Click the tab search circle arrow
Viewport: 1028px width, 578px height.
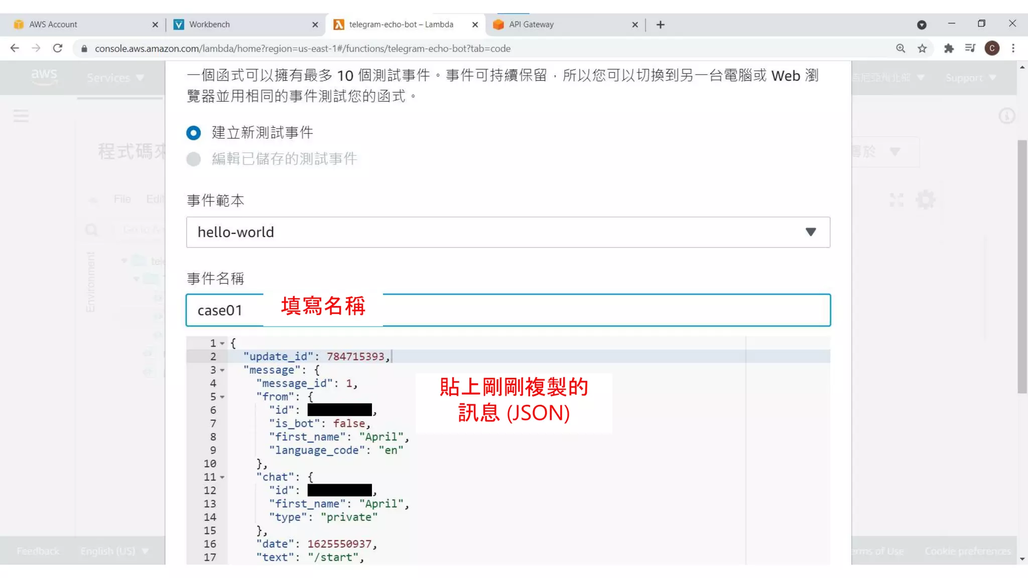tap(922, 25)
